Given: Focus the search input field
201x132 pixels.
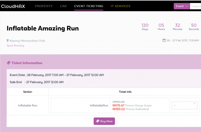Looking at the screenshot, I should click(196, 6).
